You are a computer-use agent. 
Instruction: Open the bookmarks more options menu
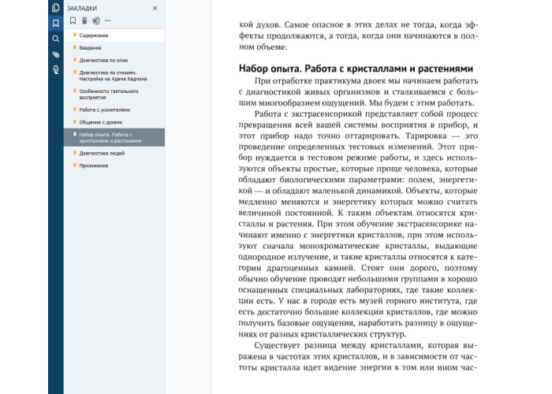(x=108, y=20)
